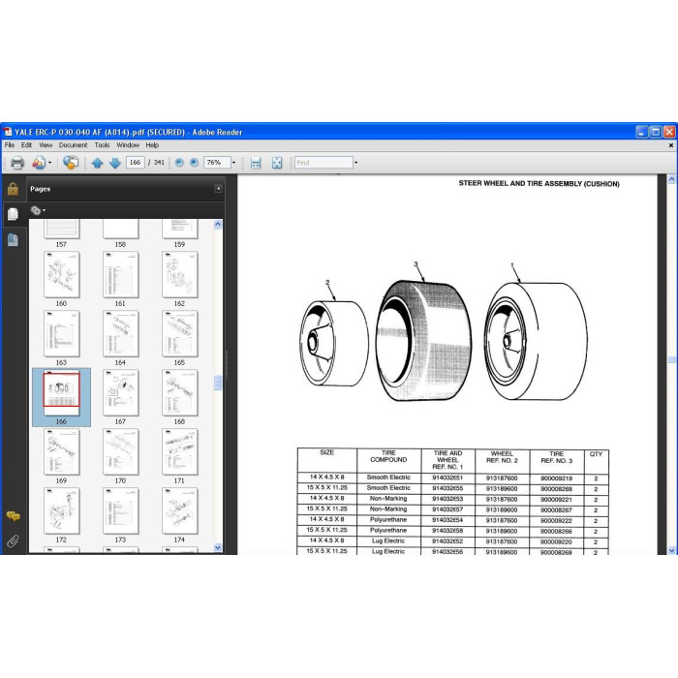Image resolution: width=678 pixels, height=678 pixels.
Task: Close the document with menu-bar X
Action: (671, 145)
